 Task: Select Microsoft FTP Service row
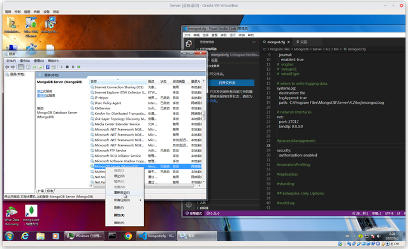[x=146, y=150]
